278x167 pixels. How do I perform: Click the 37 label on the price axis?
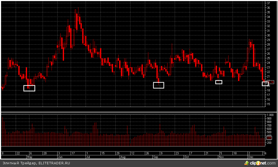point(269,3)
